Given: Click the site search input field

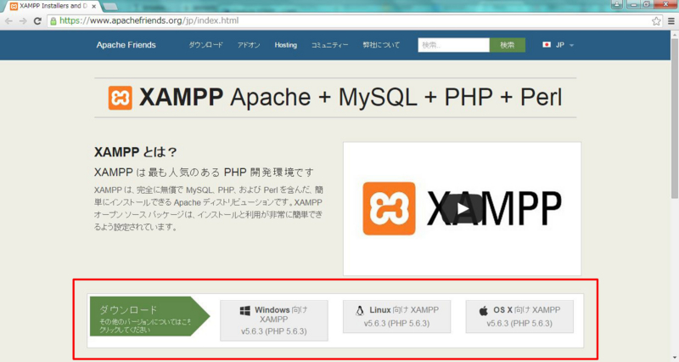Looking at the screenshot, I should (x=453, y=45).
